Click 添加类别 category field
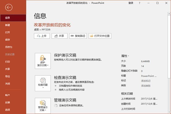The image size is (171, 114). [146, 86]
